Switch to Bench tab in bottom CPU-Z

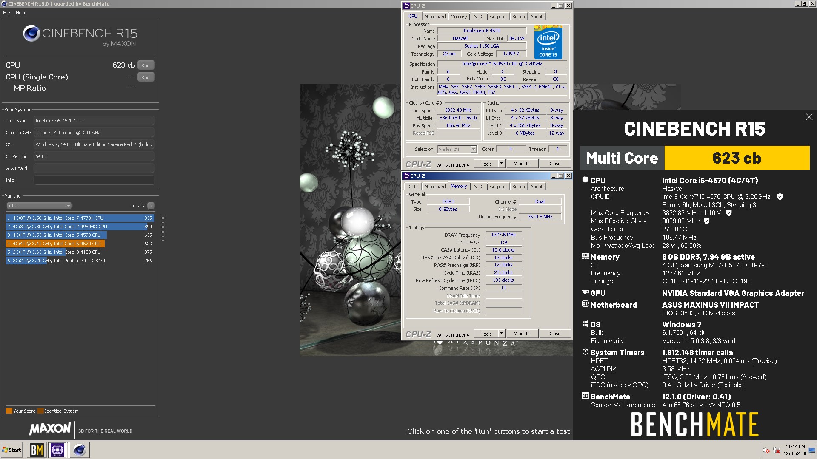pyautogui.click(x=518, y=187)
